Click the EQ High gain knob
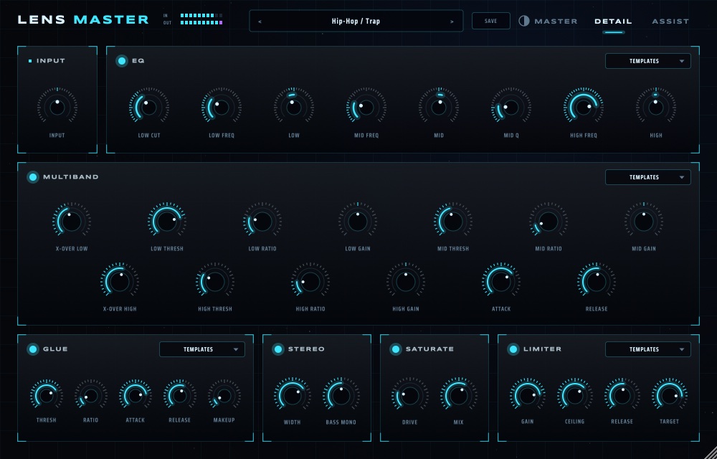Image resolution: width=717 pixels, height=459 pixels. [x=656, y=108]
